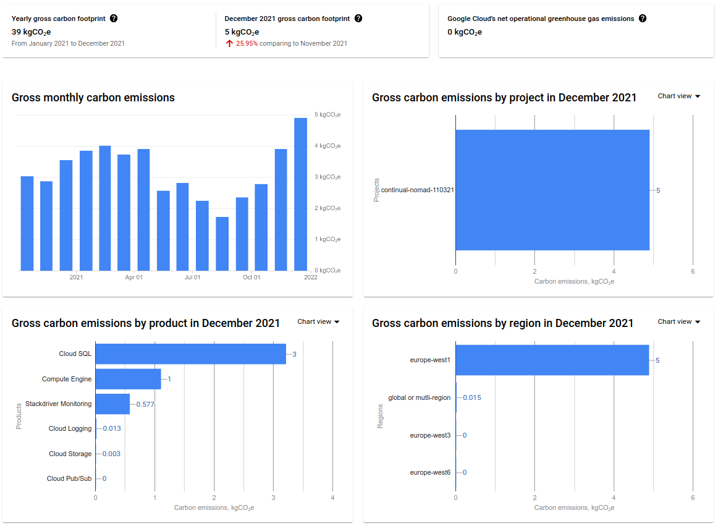Click help icon beside Yearly gross carbon footprint
This screenshot has width=718, height=526.
pos(114,19)
